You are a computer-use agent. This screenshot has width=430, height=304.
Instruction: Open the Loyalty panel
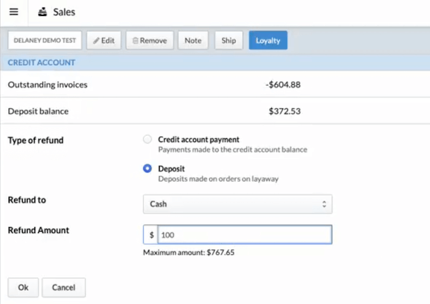pyautogui.click(x=268, y=41)
